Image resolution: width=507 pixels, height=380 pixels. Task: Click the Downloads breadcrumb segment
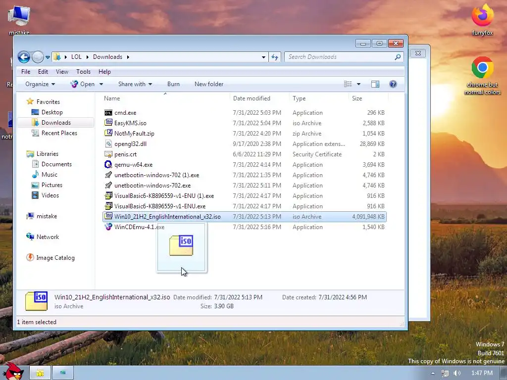[x=107, y=57]
